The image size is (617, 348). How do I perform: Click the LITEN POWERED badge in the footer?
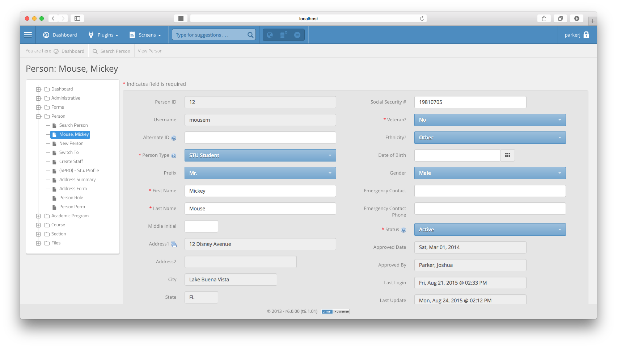[x=335, y=311]
